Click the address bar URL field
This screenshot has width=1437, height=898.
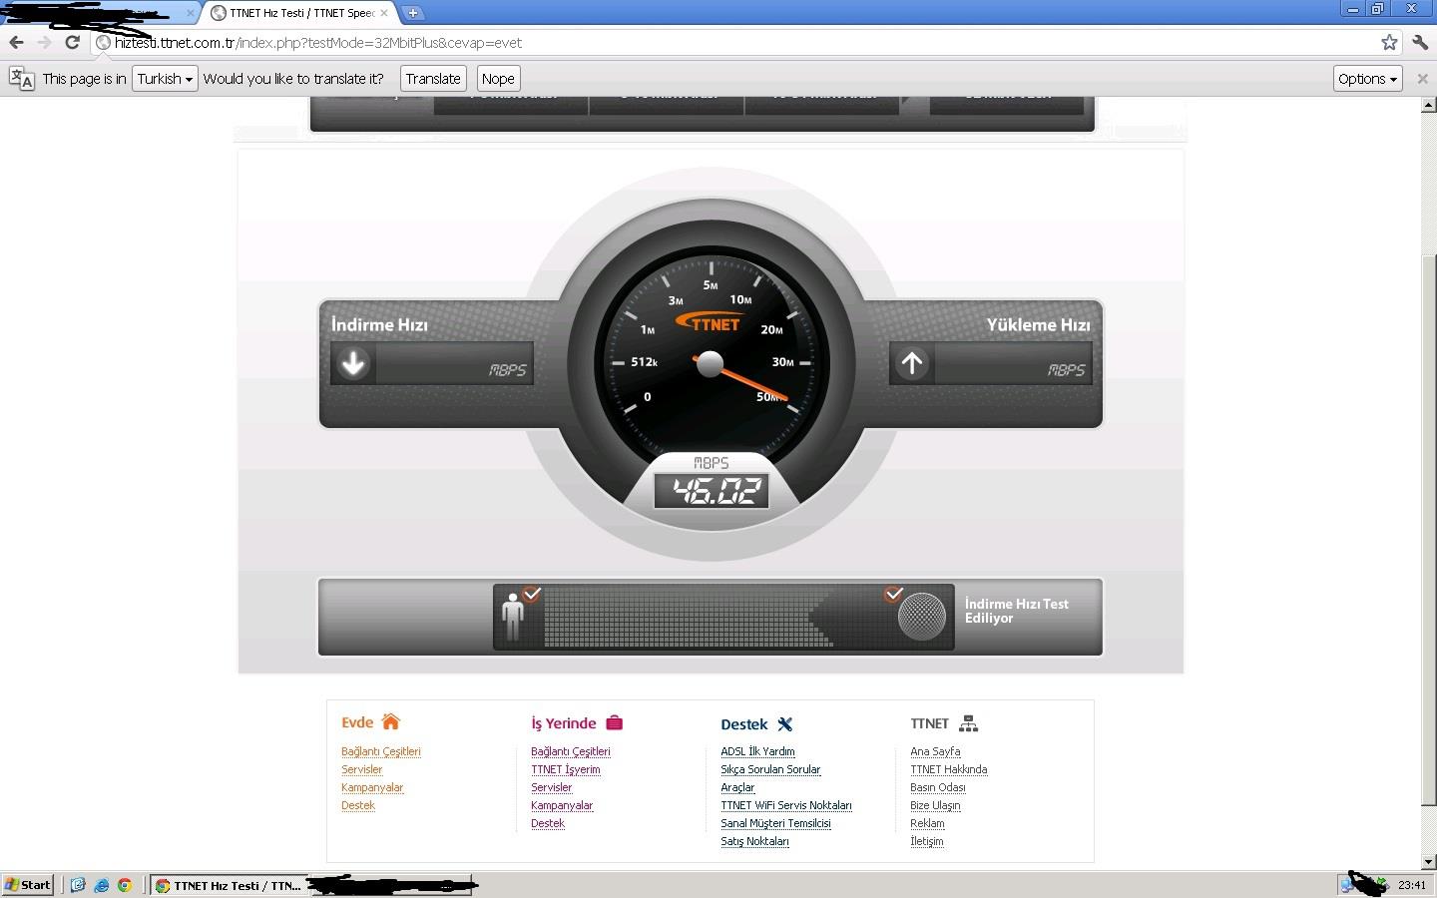(738, 43)
